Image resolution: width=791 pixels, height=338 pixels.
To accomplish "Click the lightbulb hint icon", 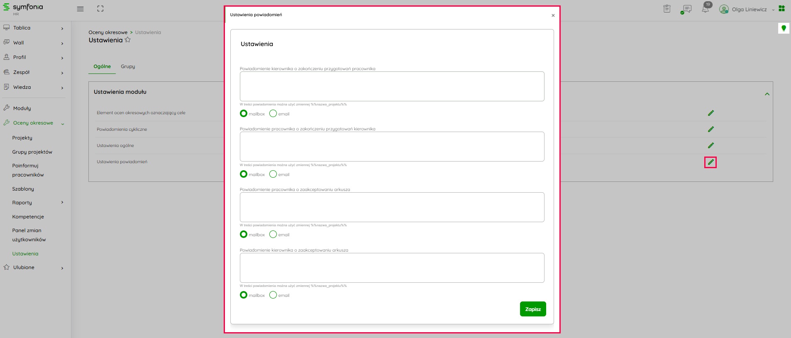I will pos(784,28).
